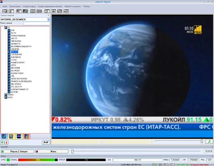This screenshot has height=166, width=214.
Task: Close the Status panel
Action: point(212,156)
